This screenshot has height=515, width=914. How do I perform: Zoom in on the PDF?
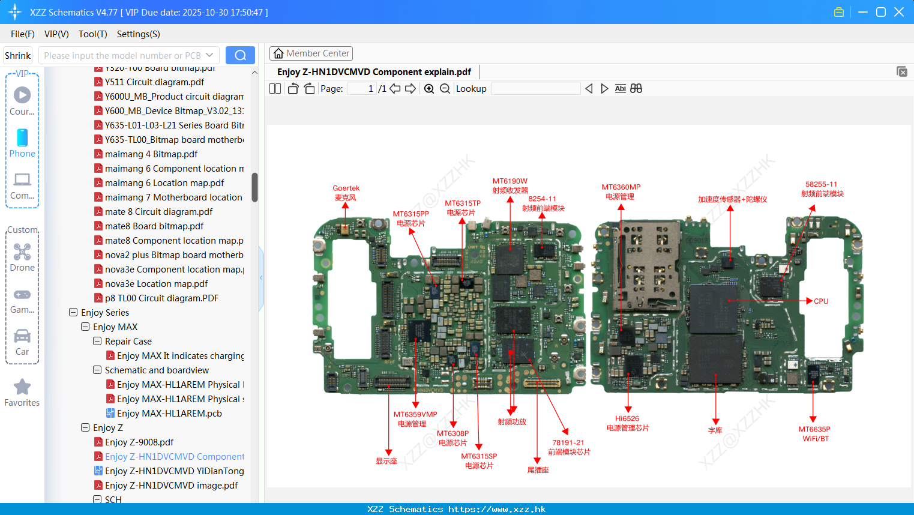[x=429, y=88]
